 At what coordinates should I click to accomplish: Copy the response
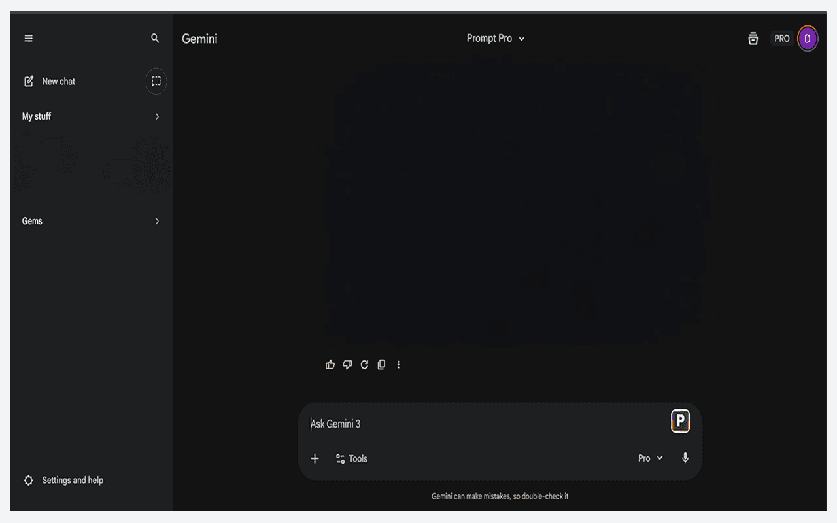(381, 365)
